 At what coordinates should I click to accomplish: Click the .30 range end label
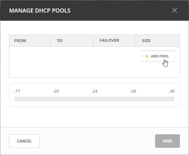pos(171,91)
